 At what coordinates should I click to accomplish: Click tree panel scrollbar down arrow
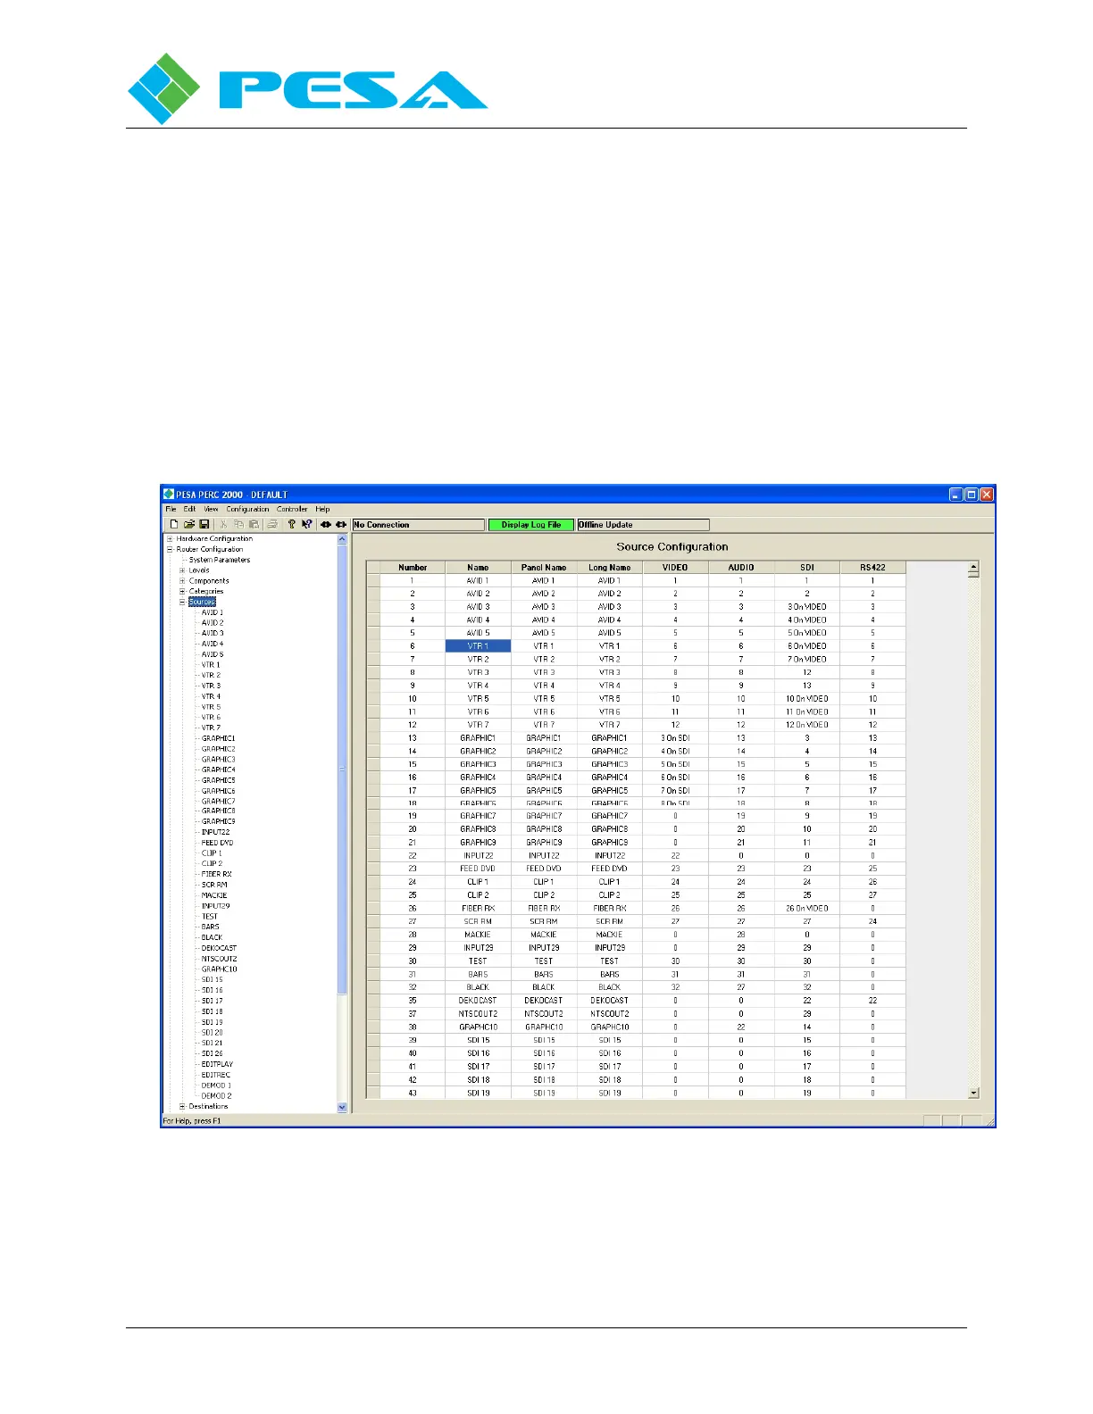[342, 1107]
